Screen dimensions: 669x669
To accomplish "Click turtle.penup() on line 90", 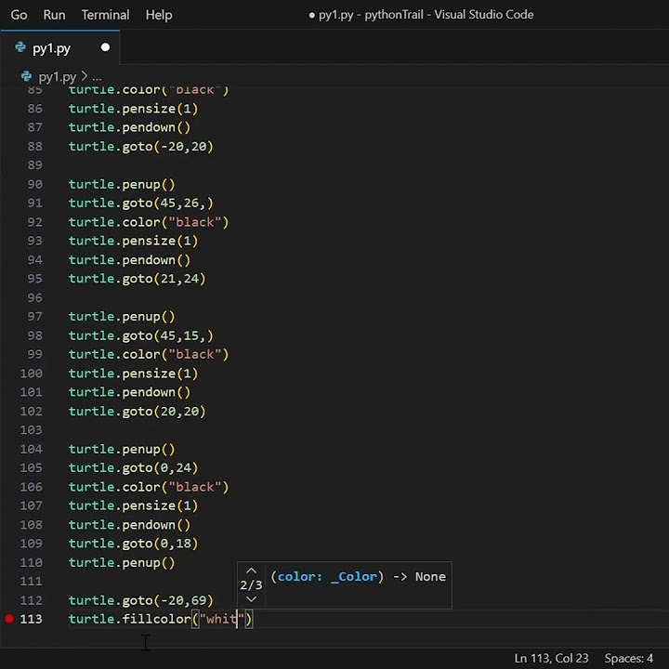I will click(x=122, y=184).
